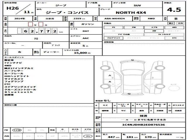Click the G mark on front windshield diagram
Viewport: 187px width, 140px height.
(x=132, y=60)
